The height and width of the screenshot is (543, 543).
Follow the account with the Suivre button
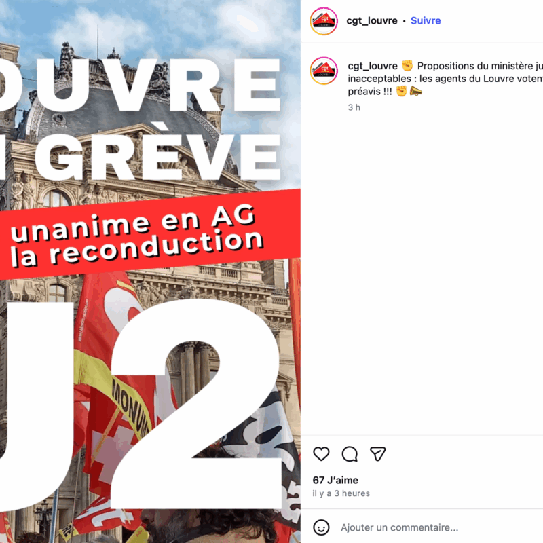[426, 21]
